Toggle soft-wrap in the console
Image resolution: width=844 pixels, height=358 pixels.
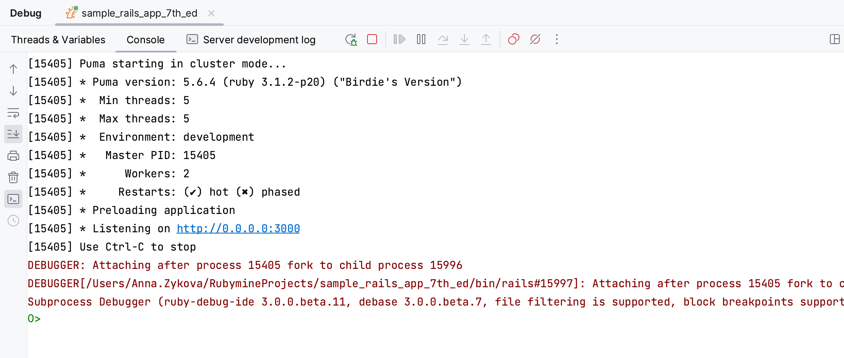13,112
